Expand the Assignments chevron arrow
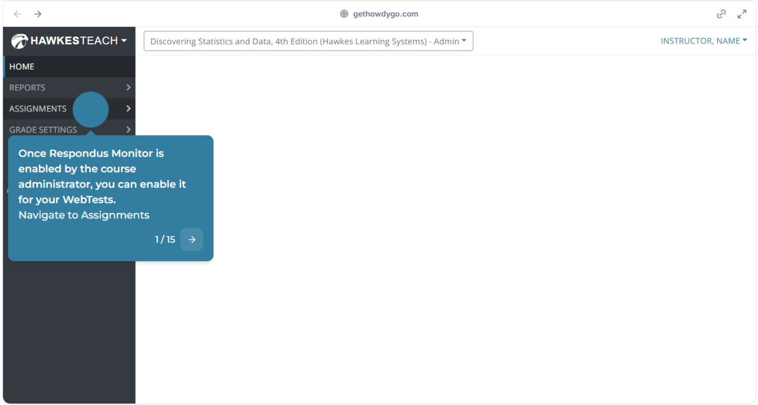Viewport: 758px width, 405px height. (128, 108)
